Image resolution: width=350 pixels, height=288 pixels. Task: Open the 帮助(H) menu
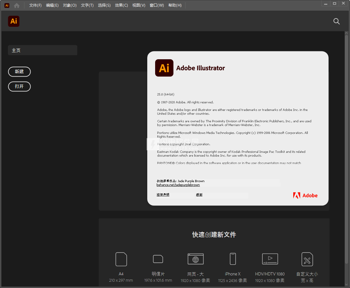click(175, 5)
